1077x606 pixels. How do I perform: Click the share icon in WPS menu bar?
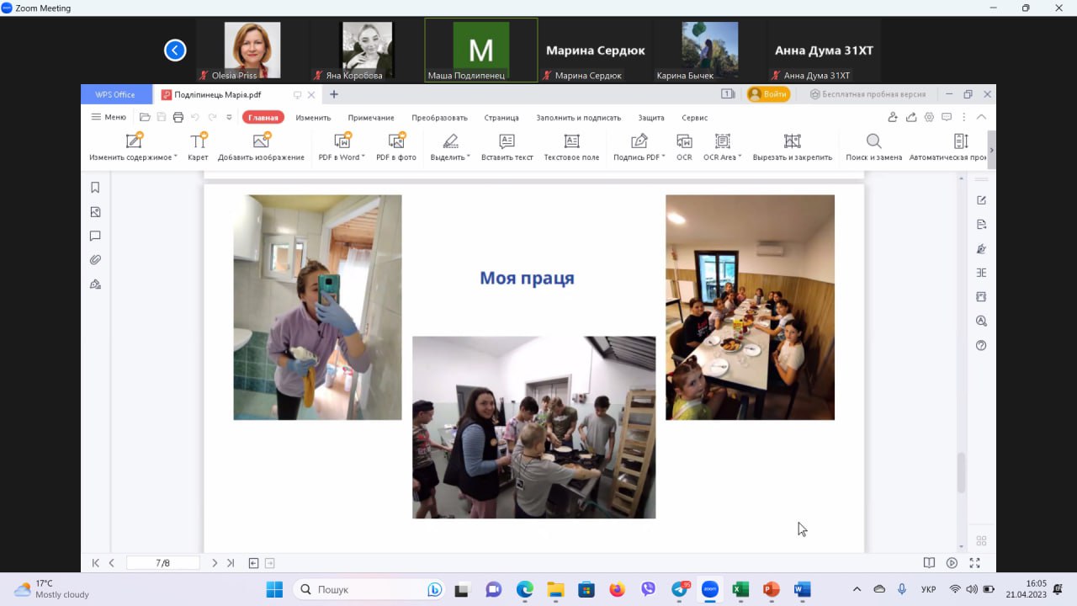[x=911, y=117]
